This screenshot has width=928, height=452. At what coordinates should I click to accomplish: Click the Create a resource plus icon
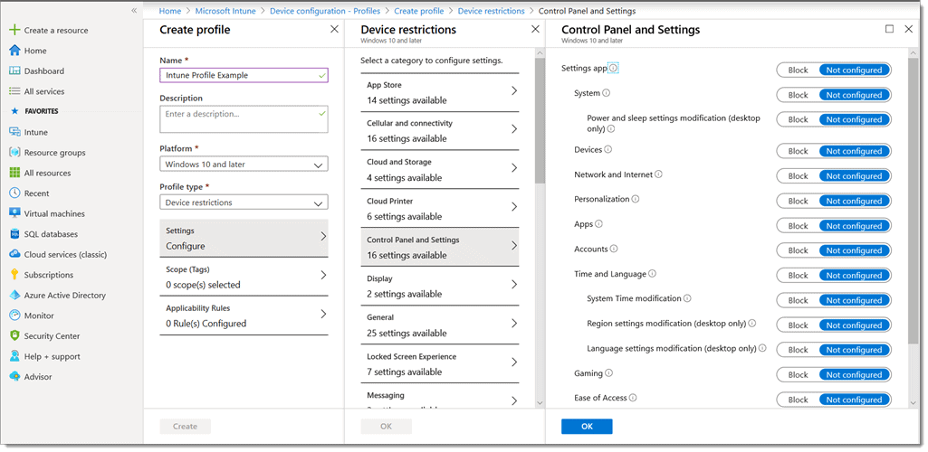[x=14, y=30]
